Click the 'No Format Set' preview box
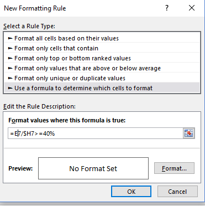Screen dimensions: 205x206 [x=93, y=168]
